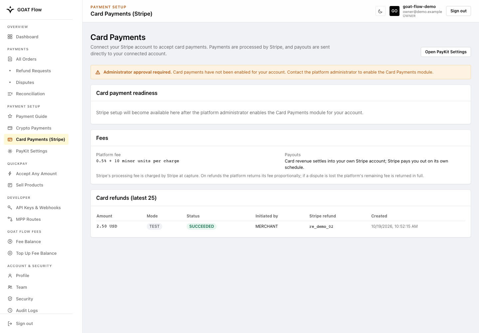Click the Profile person icon
This screenshot has height=333, width=479.
(10, 276)
